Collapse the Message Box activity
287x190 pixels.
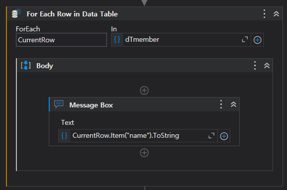point(233,104)
